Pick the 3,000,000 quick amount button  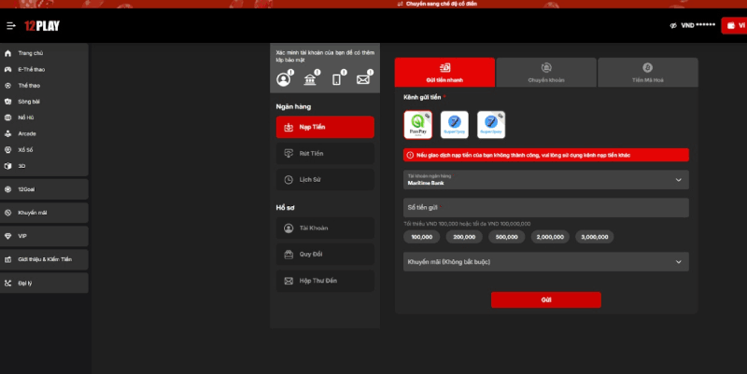(x=595, y=237)
